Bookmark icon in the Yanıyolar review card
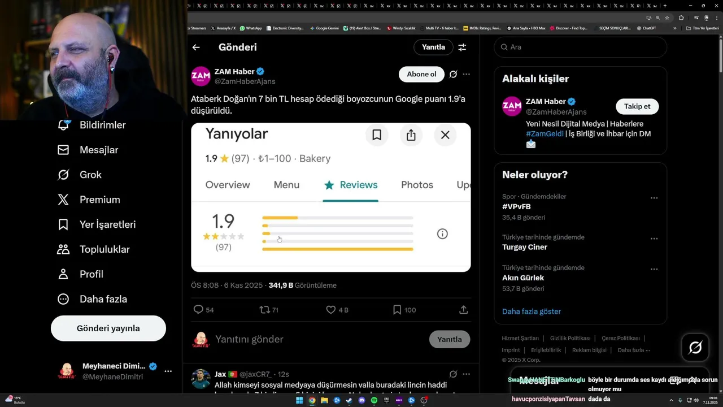 click(377, 135)
